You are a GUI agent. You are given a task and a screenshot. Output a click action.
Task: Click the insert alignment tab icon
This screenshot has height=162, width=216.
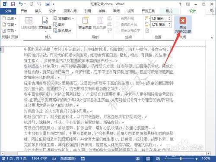(147, 31)
